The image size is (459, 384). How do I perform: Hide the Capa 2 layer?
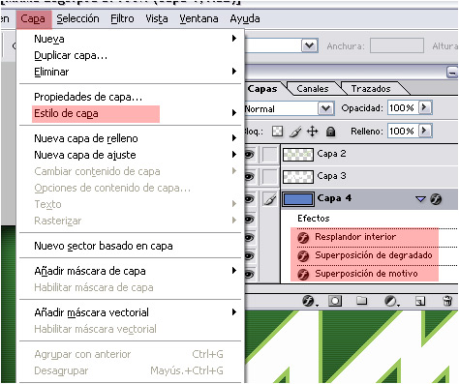click(x=249, y=155)
